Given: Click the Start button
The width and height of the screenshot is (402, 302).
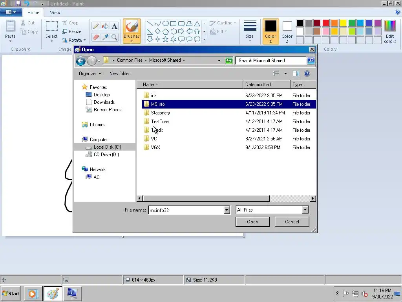Looking at the screenshot, I should 11,293.
